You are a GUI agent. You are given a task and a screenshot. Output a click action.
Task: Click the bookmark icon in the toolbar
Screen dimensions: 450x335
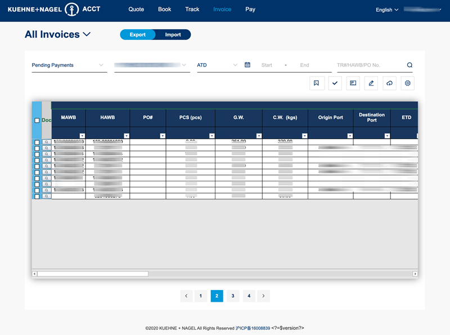[x=317, y=83]
